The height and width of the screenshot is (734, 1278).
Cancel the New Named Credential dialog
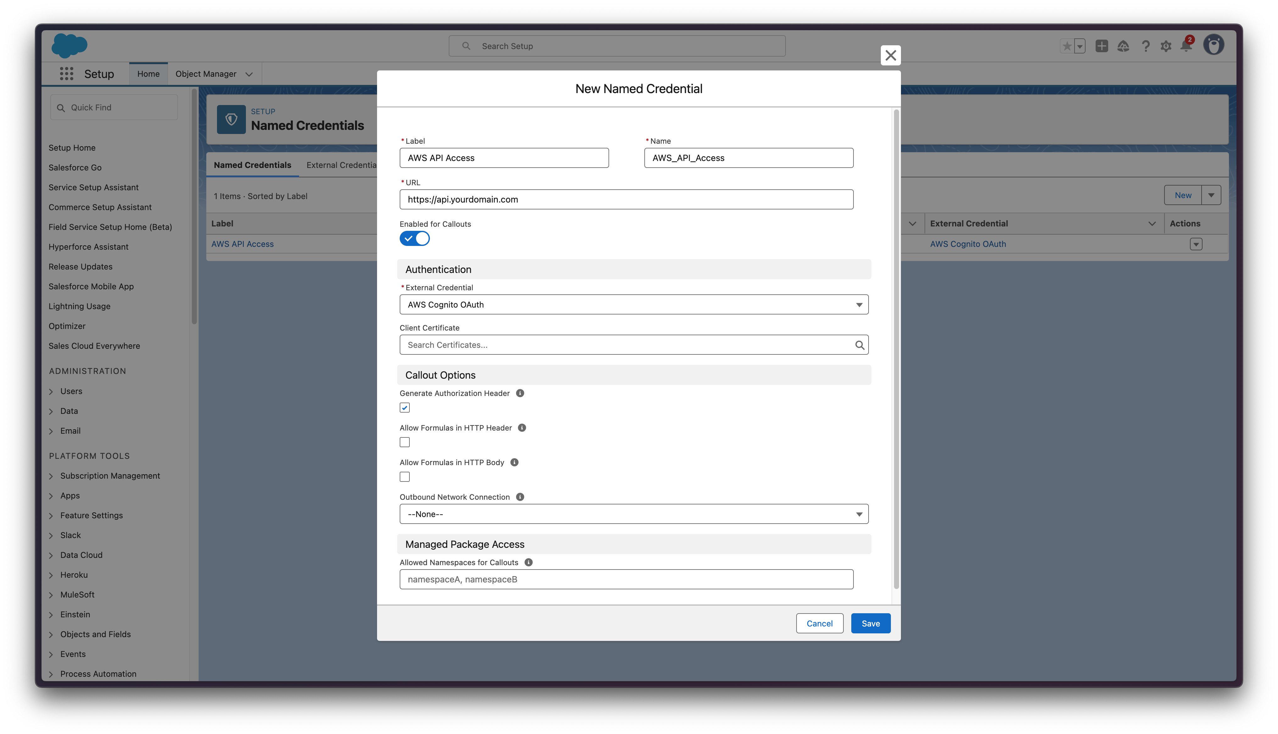820,623
